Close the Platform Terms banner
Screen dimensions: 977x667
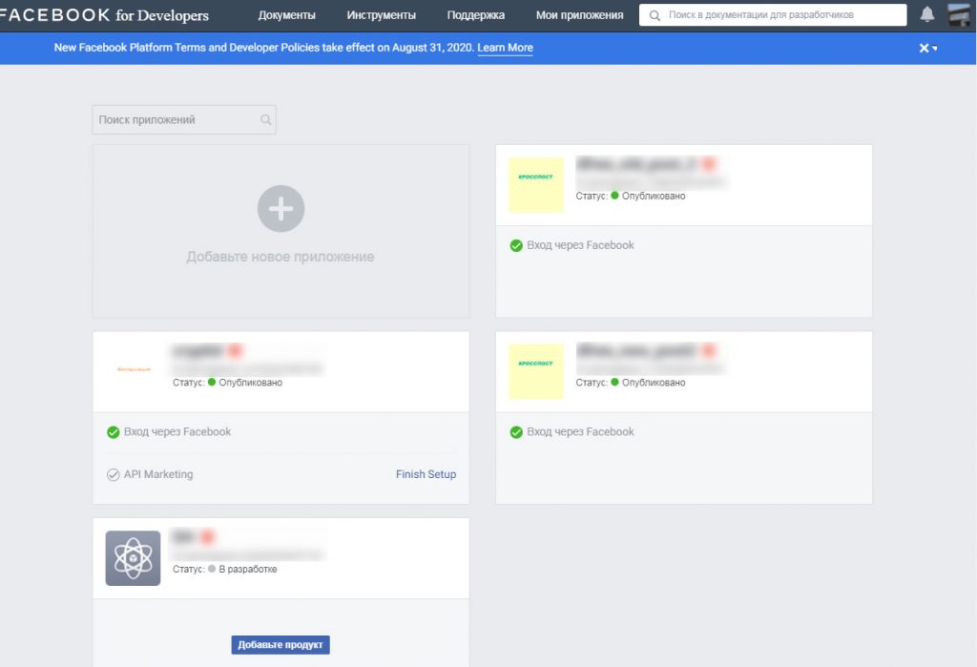coord(924,48)
